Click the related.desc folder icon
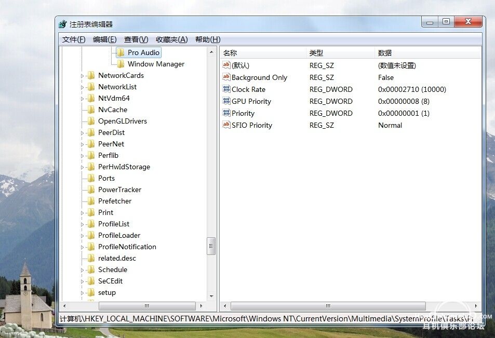Viewport: 495px width, 338px height. pos(91,258)
